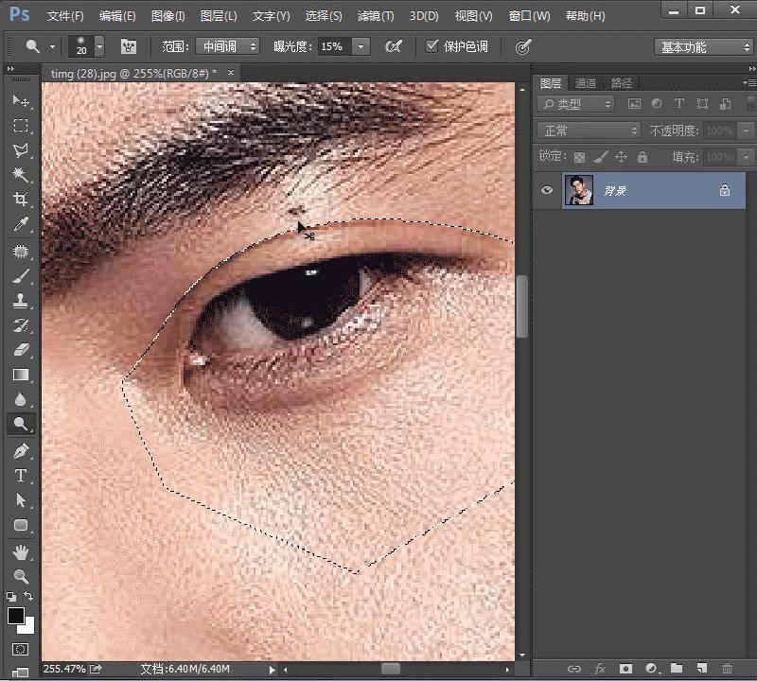The height and width of the screenshot is (681, 757).
Task: Select the Pen tool
Action: (20, 450)
